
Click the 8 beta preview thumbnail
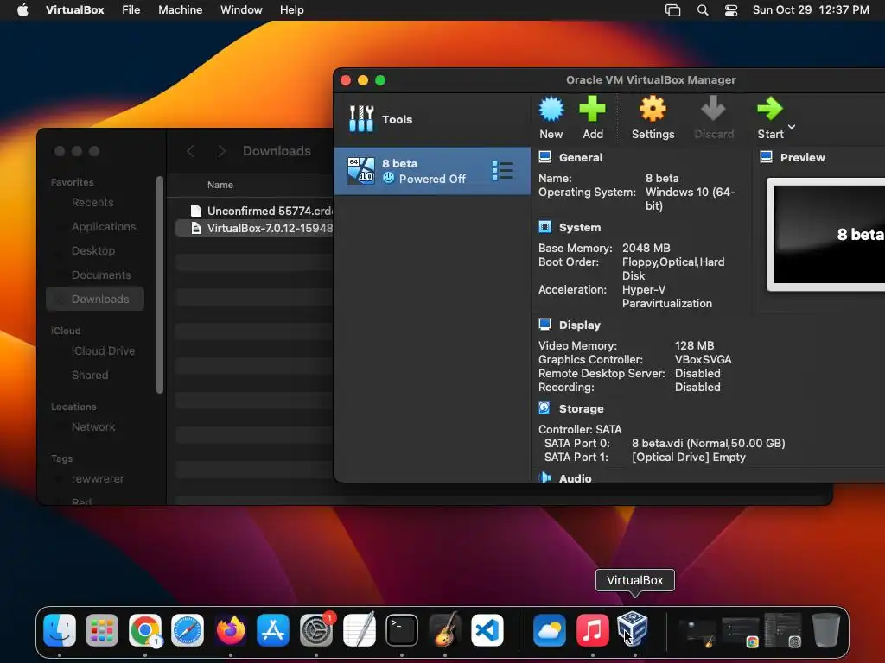point(826,235)
